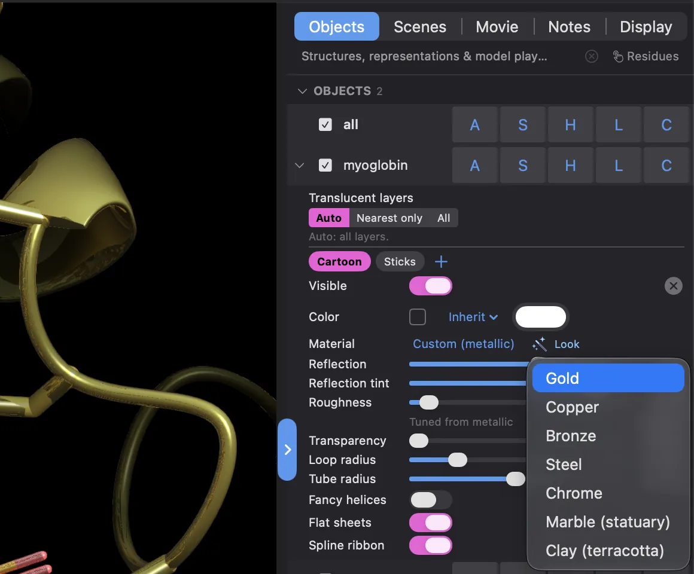Choose Gold from the Look menu
This screenshot has width=694, height=574.
click(608, 378)
